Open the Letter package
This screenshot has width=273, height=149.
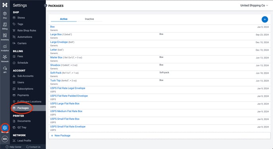54,50
